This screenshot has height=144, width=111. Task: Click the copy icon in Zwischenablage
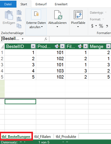pos(19,26)
